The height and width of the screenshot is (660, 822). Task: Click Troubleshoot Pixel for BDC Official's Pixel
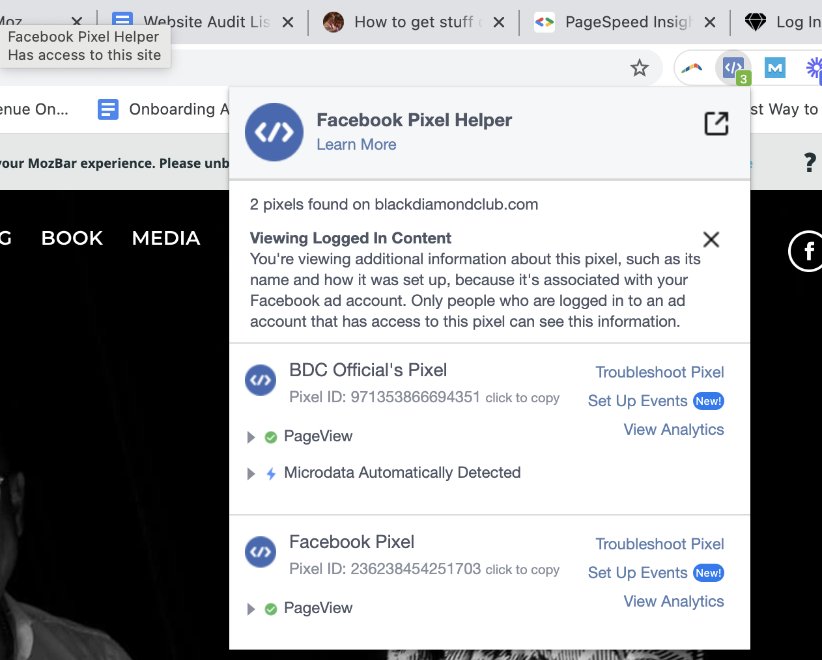click(x=660, y=372)
